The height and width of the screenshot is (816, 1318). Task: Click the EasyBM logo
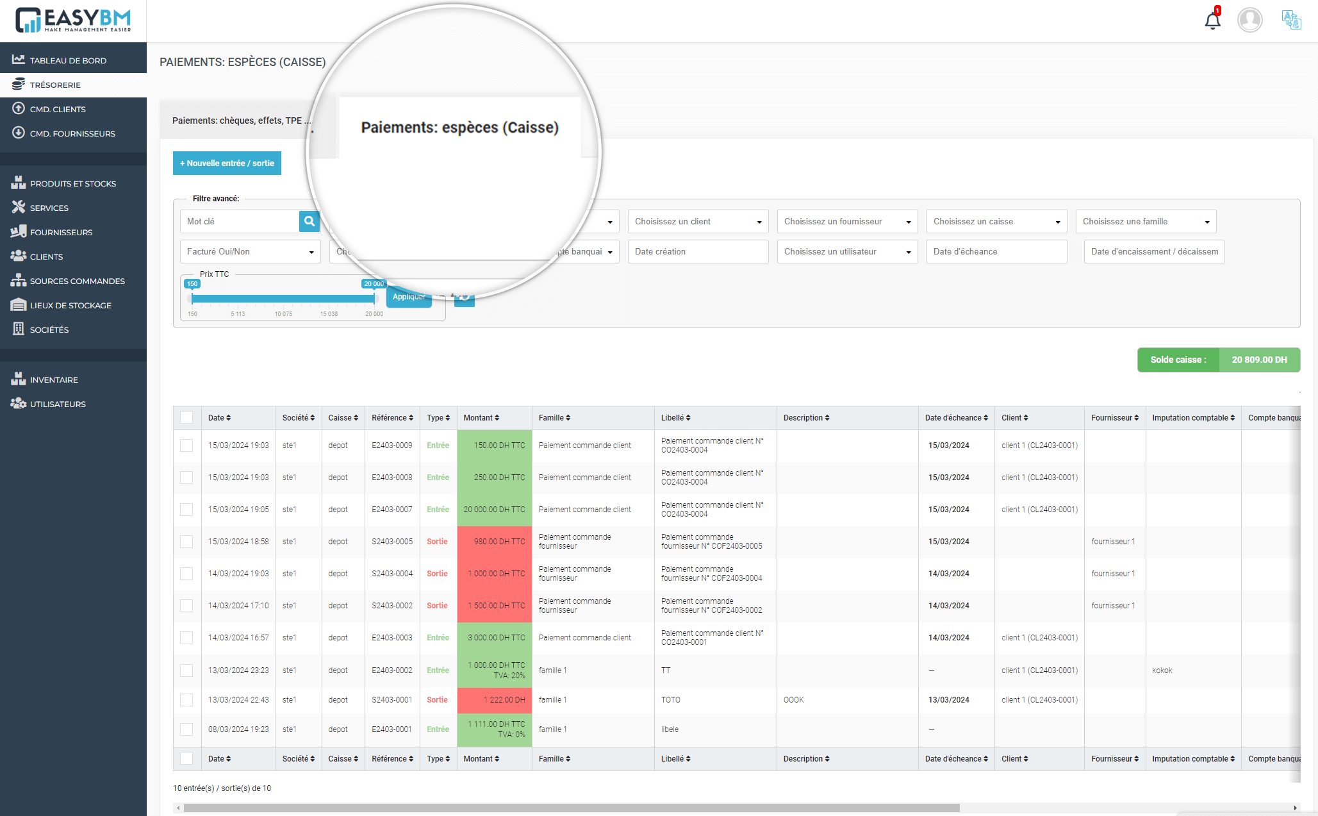[x=73, y=20]
